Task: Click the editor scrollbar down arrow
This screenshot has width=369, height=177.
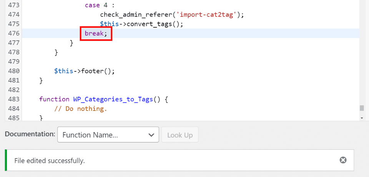Action: [x=361, y=118]
